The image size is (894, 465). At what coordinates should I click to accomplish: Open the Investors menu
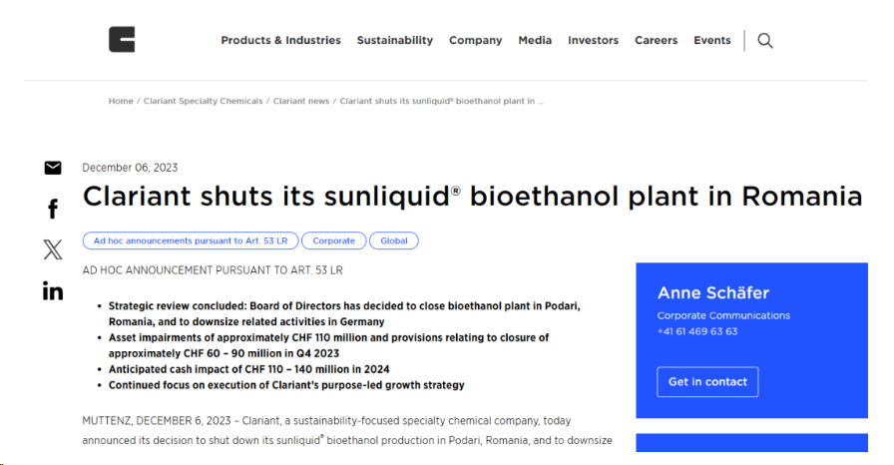pos(593,41)
